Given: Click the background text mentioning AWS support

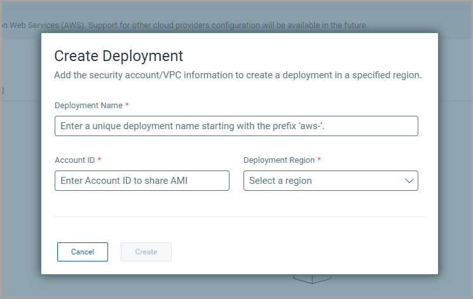Looking at the screenshot, I should [184, 25].
